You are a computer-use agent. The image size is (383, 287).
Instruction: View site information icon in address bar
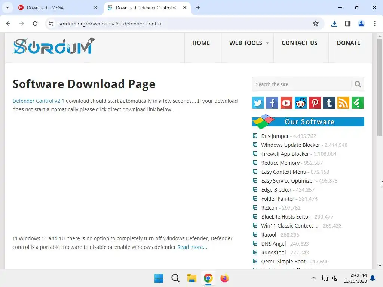click(51, 24)
